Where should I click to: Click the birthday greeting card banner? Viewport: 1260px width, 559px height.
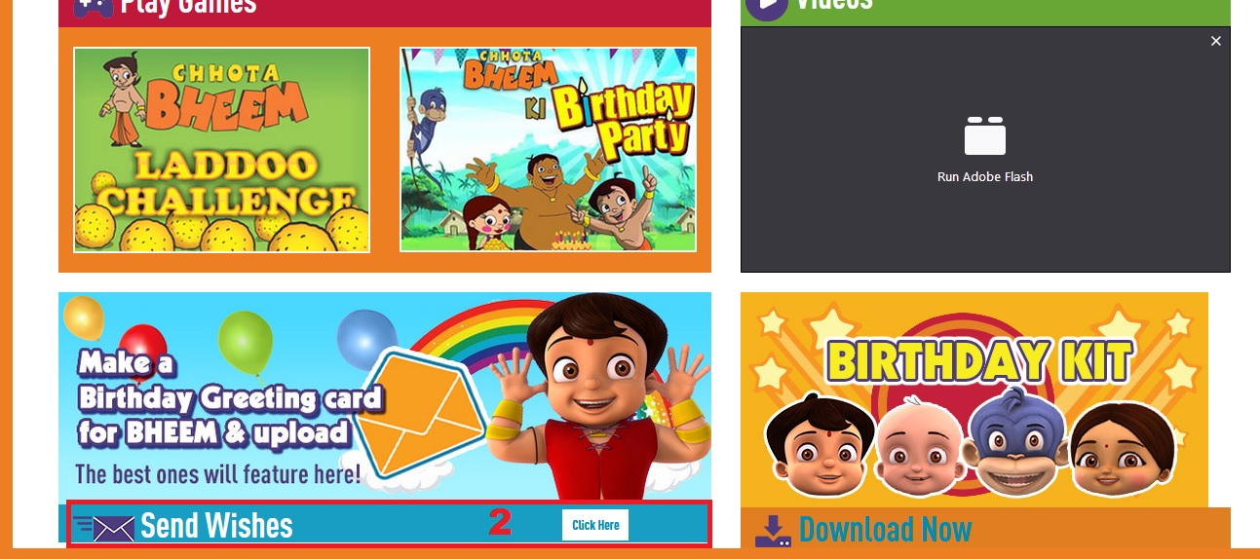[385, 396]
